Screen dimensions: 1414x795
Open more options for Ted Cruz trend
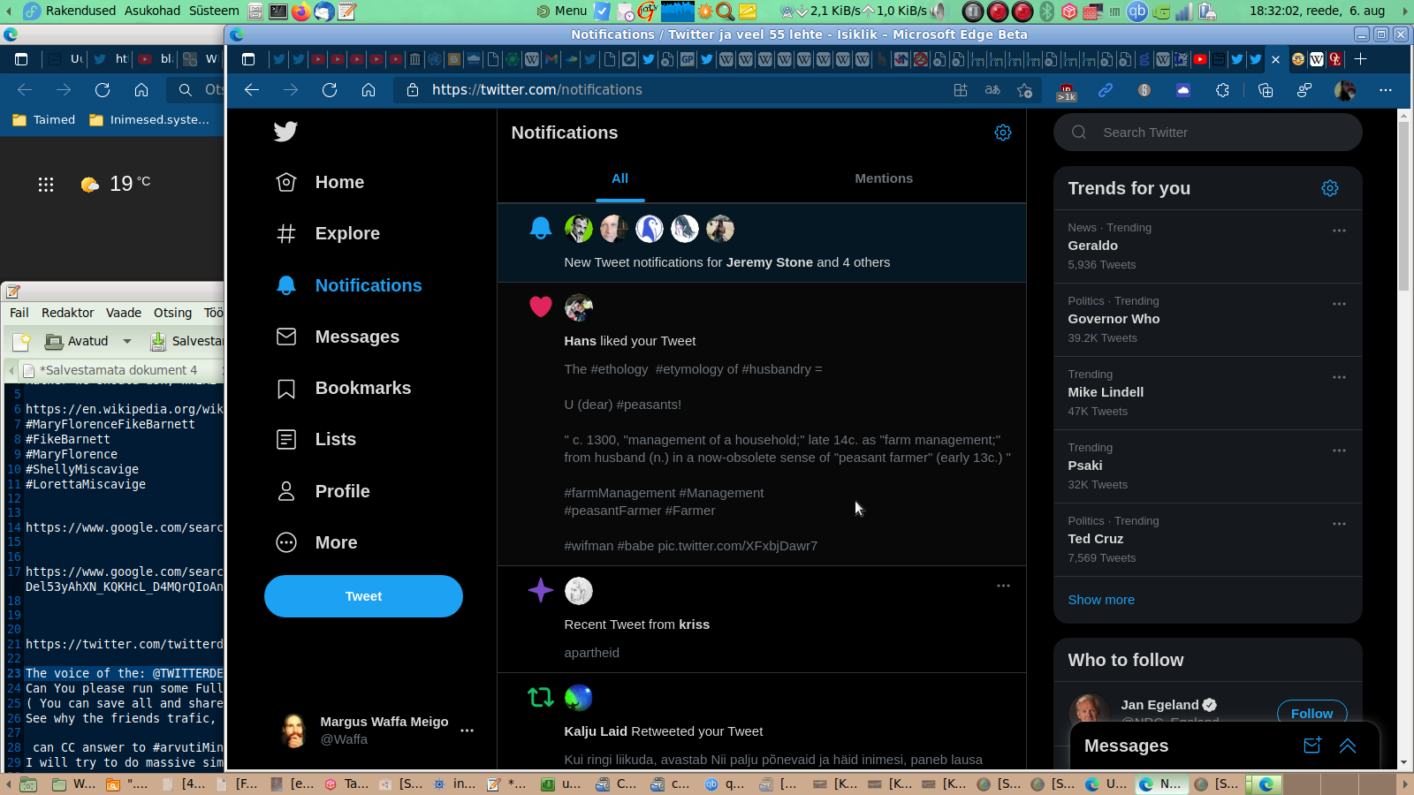[x=1340, y=524]
